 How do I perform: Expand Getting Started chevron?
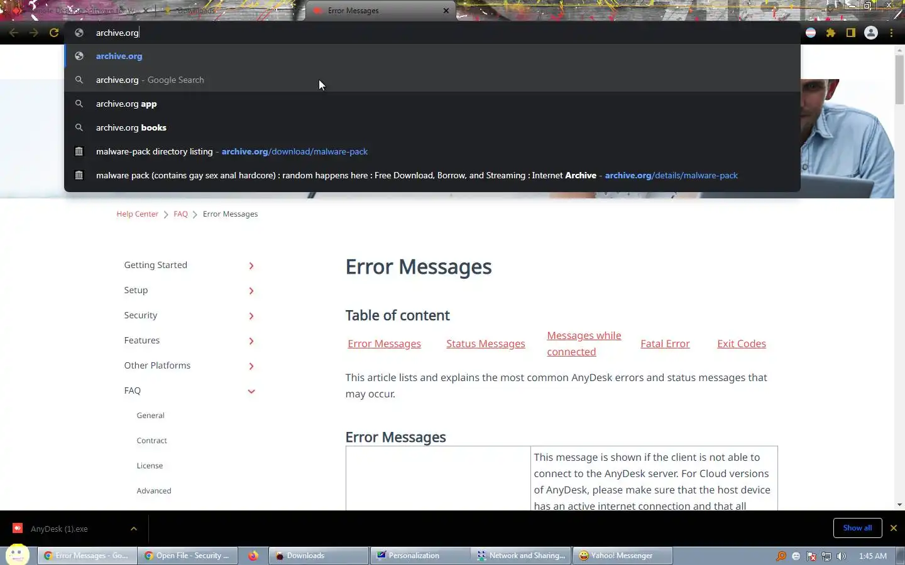pos(251,266)
